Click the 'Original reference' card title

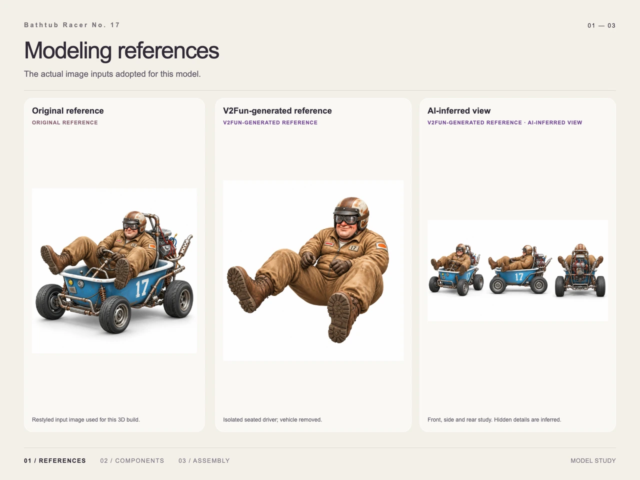click(x=68, y=111)
